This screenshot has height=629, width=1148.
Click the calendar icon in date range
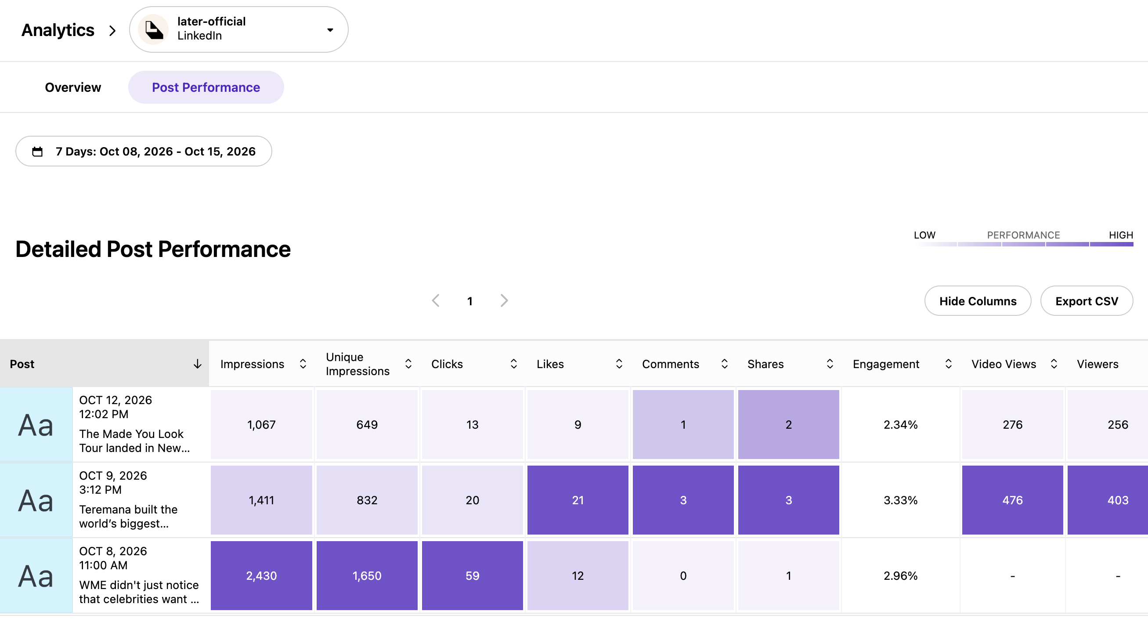tap(37, 152)
